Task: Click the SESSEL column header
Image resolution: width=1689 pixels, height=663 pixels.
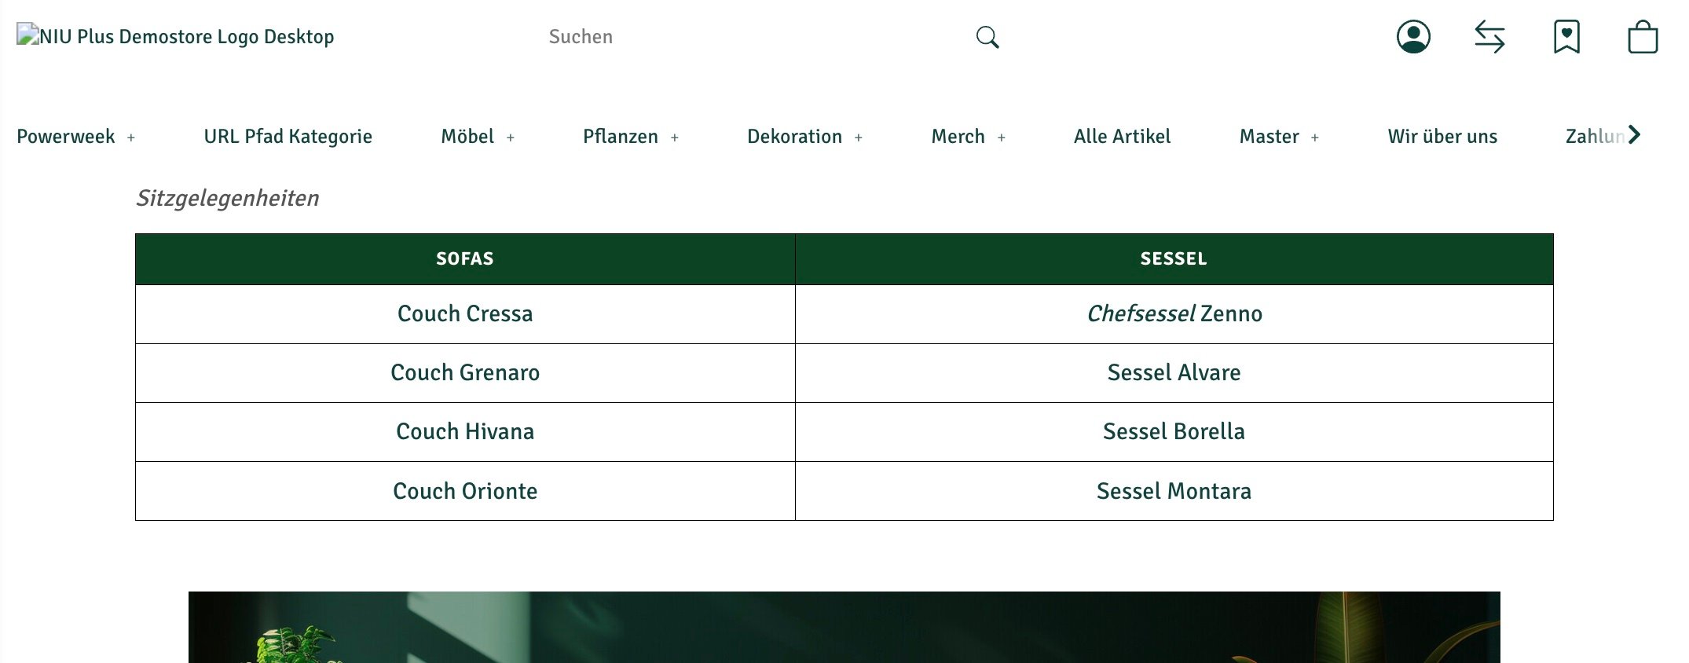Action: [x=1174, y=259]
